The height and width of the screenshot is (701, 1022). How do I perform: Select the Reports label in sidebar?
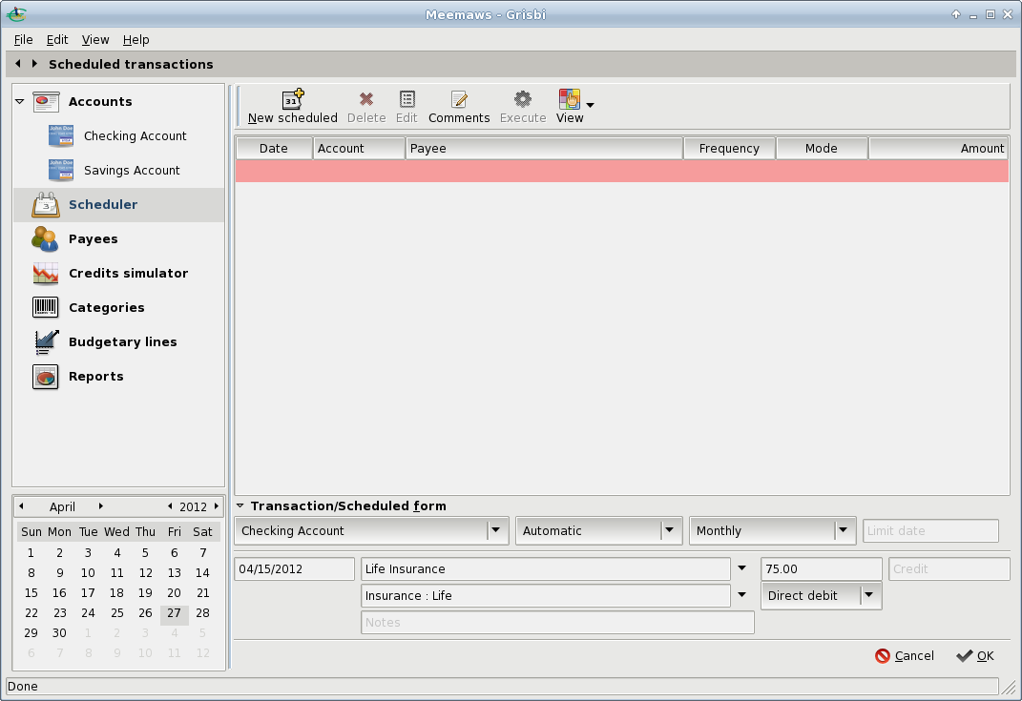pyautogui.click(x=95, y=377)
